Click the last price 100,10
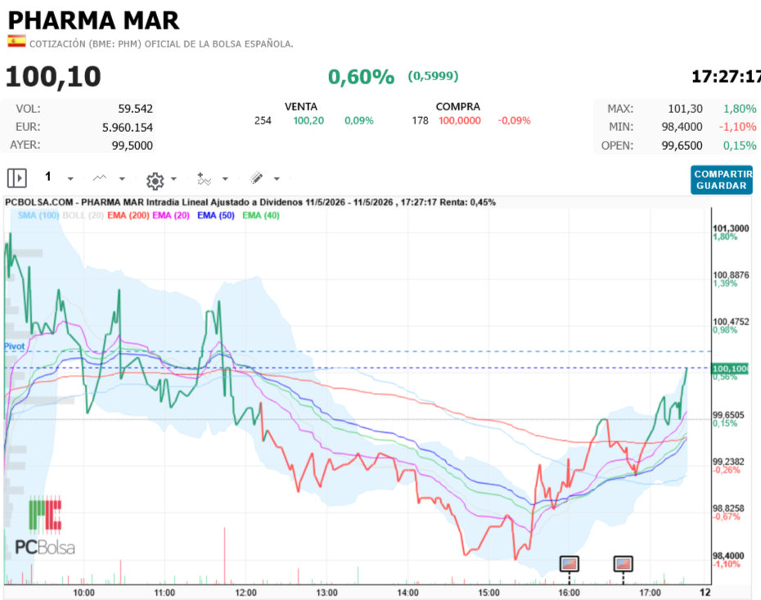This screenshot has height=600, width=761. 53,77
